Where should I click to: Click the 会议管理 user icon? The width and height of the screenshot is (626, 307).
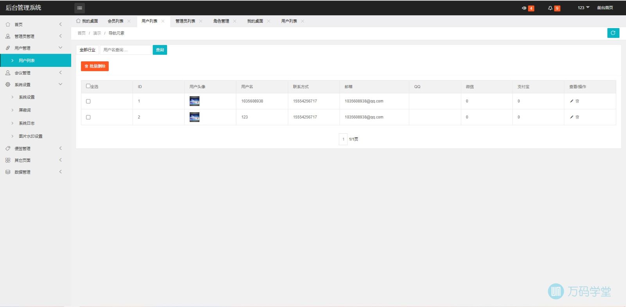coord(8,73)
